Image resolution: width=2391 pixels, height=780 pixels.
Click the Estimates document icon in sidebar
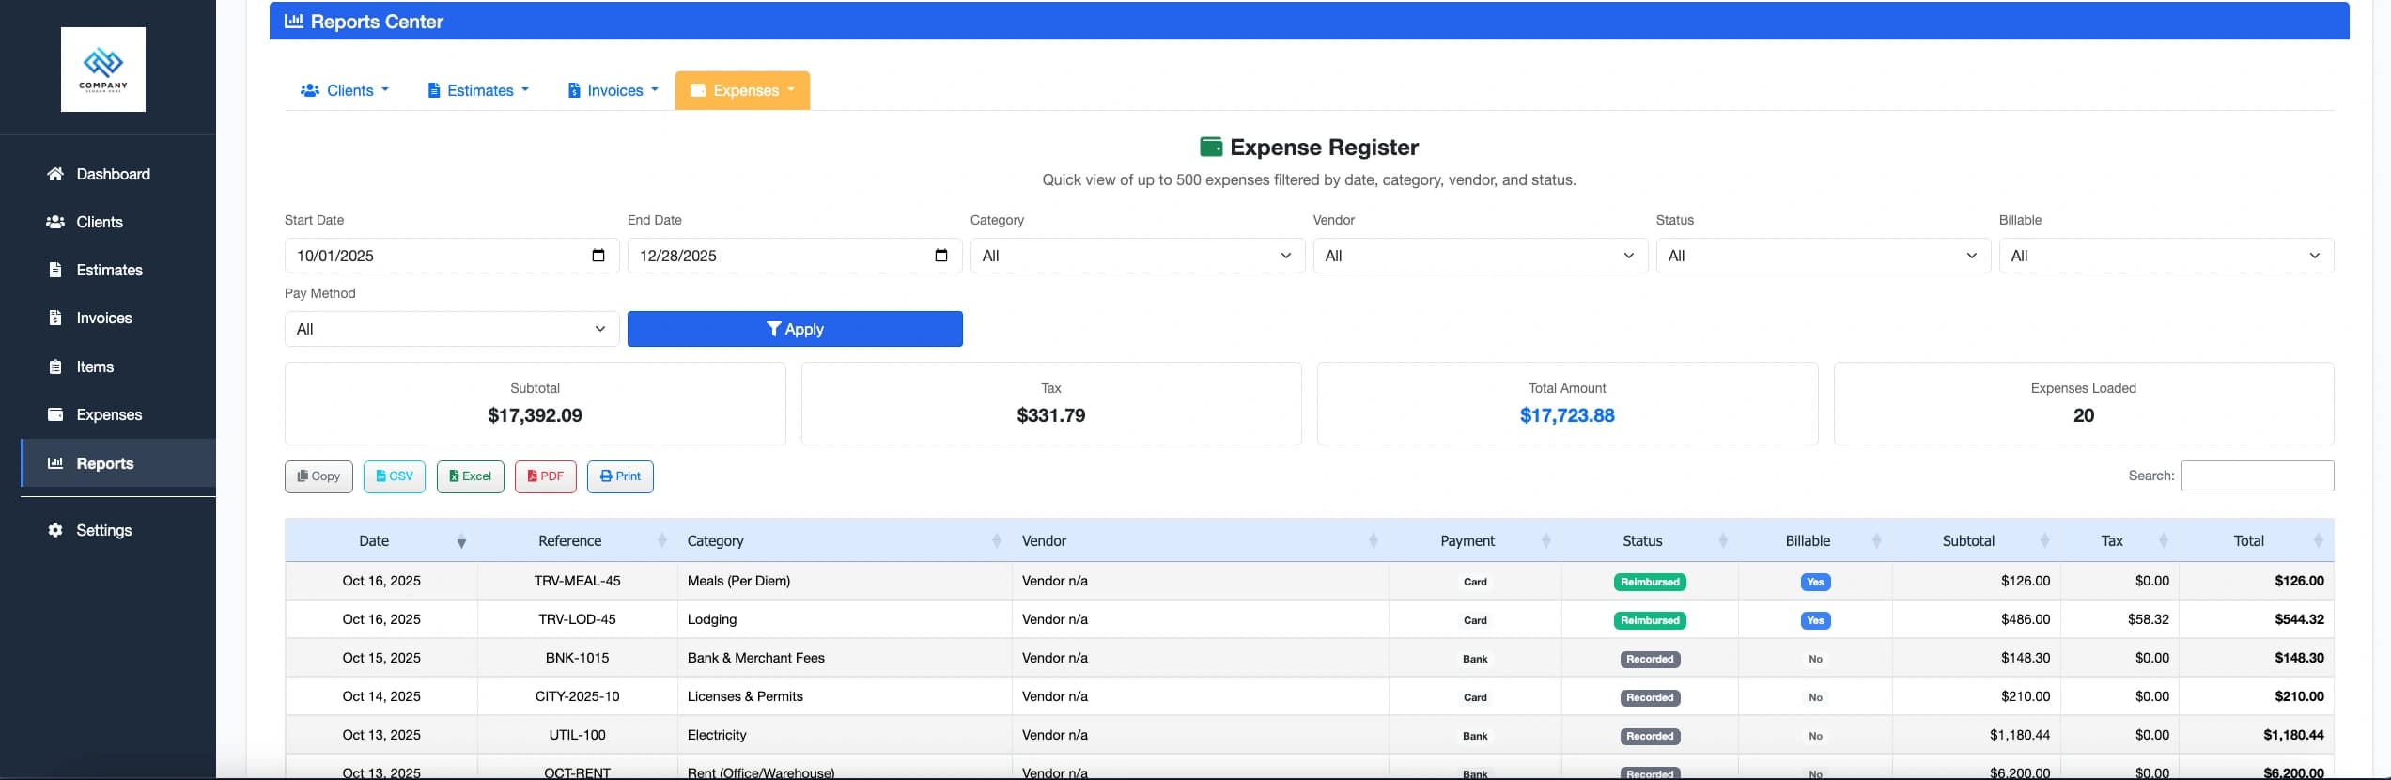tap(55, 270)
